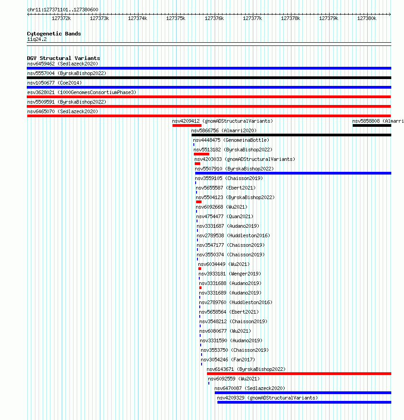
Task: Click nsv5513182 (ByrskaBishop2022) label
Action: click(233, 150)
